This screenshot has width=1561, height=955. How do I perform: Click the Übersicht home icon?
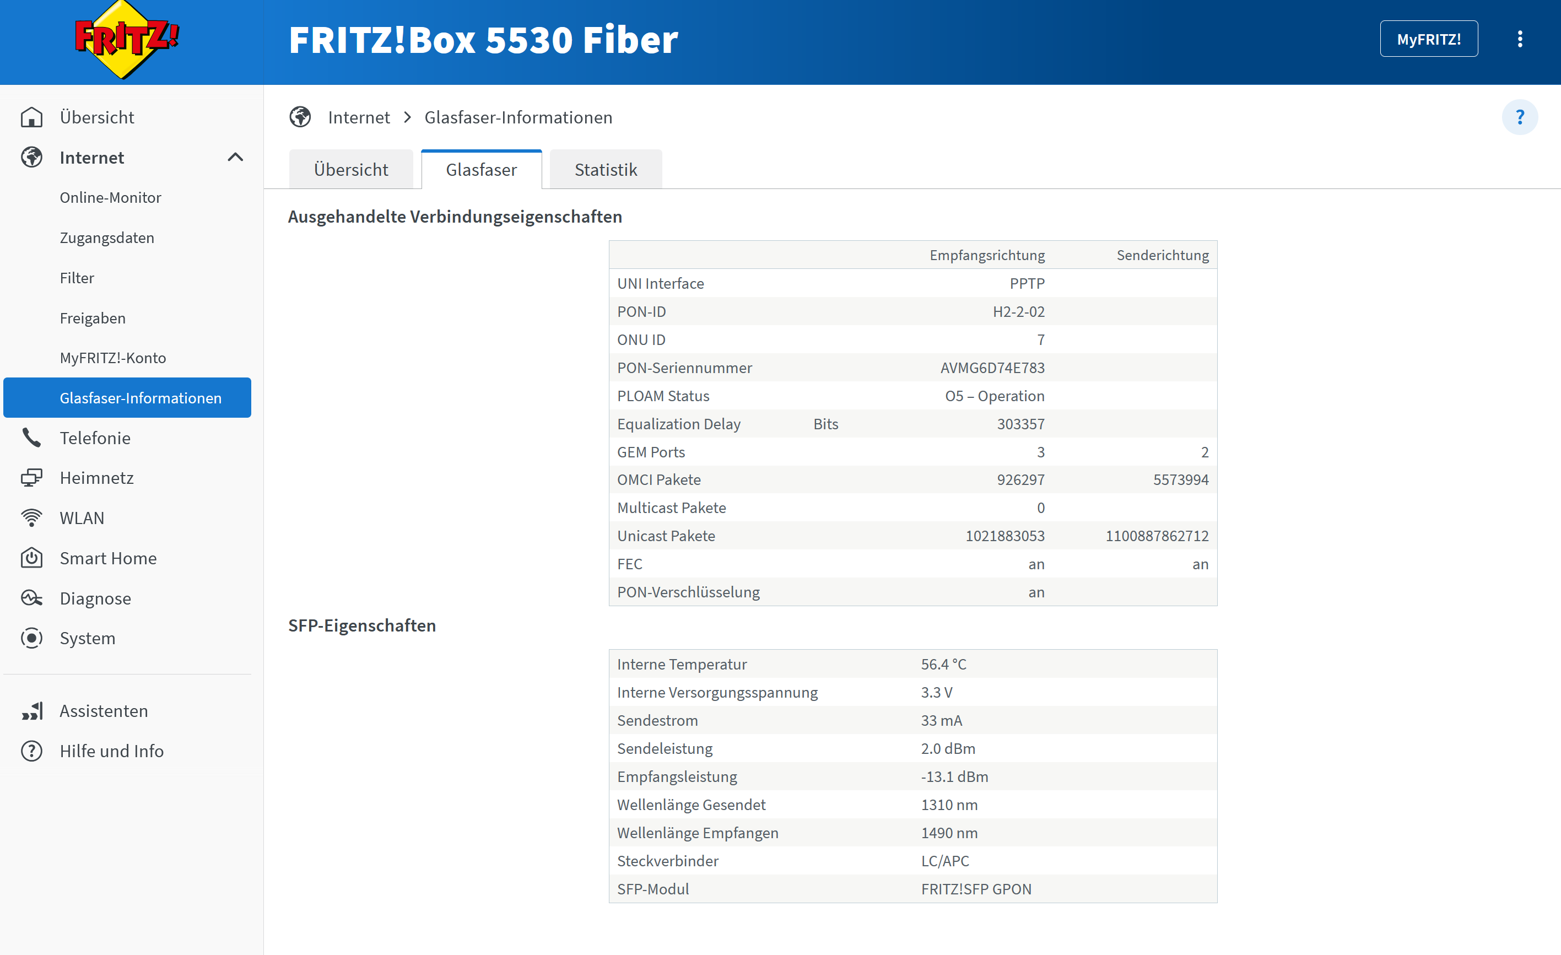(31, 117)
